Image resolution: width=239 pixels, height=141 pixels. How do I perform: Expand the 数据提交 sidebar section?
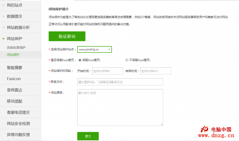click(20, 16)
